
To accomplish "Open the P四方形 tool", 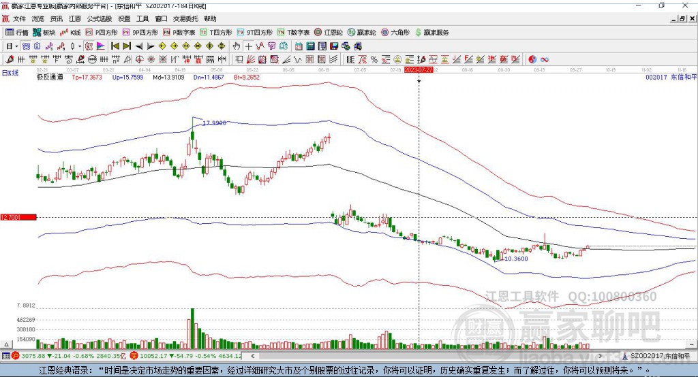I will (102, 33).
